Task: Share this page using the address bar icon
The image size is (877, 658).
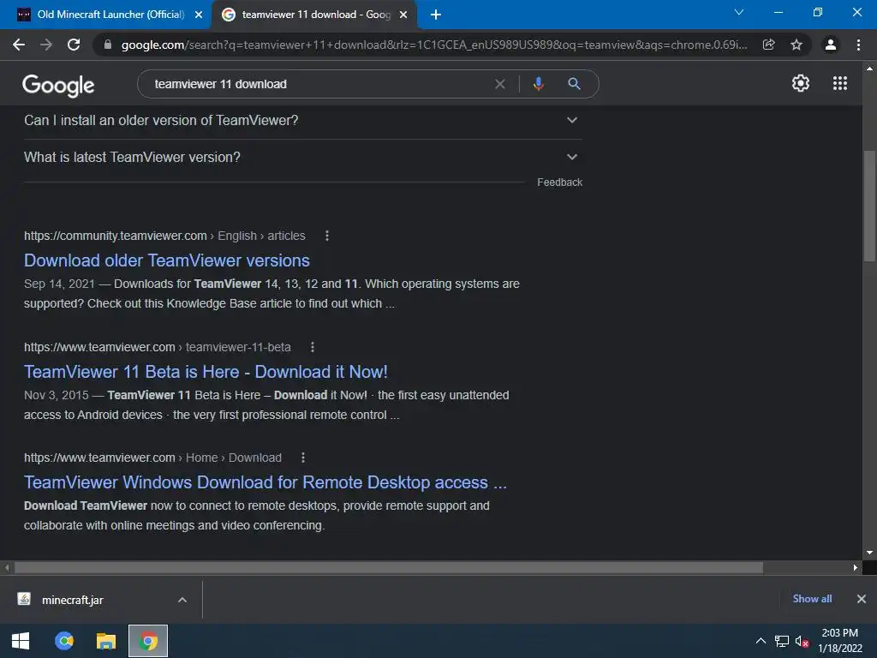Action: 769,45
